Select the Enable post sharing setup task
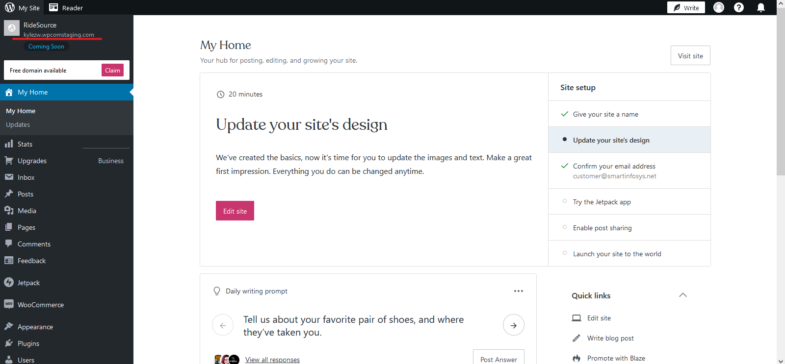This screenshot has height=364, width=785. click(x=602, y=228)
